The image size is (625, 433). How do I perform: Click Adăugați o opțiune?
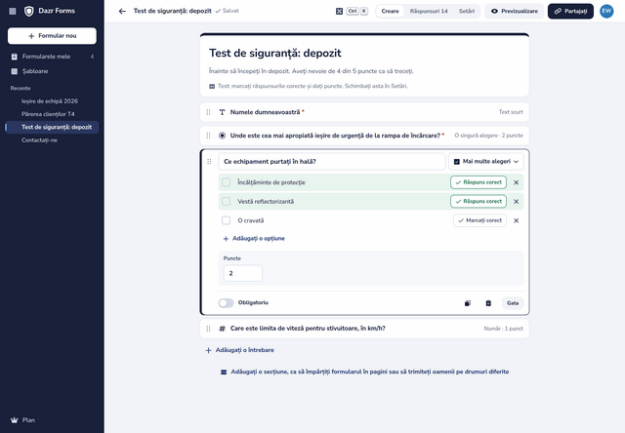tap(254, 238)
